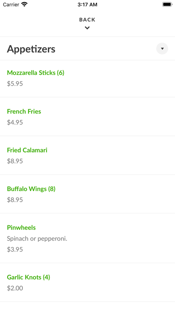Tap the $4.95 French Fries price
This screenshot has width=175, height=310.
point(15,122)
